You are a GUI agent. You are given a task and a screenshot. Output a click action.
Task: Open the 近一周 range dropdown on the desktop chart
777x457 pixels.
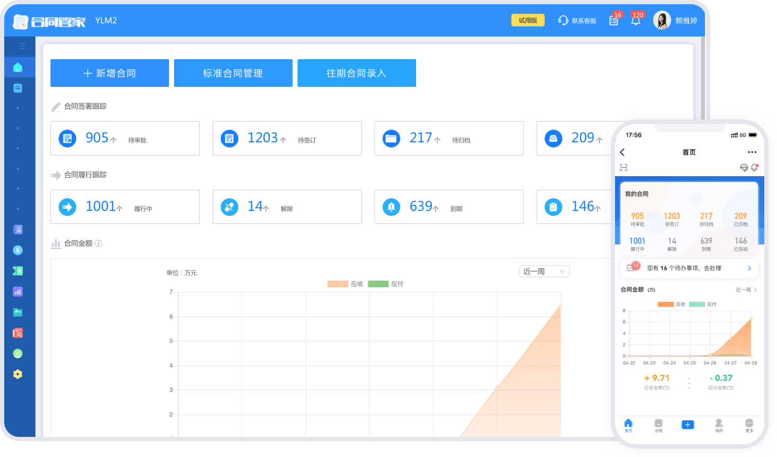(x=544, y=271)
